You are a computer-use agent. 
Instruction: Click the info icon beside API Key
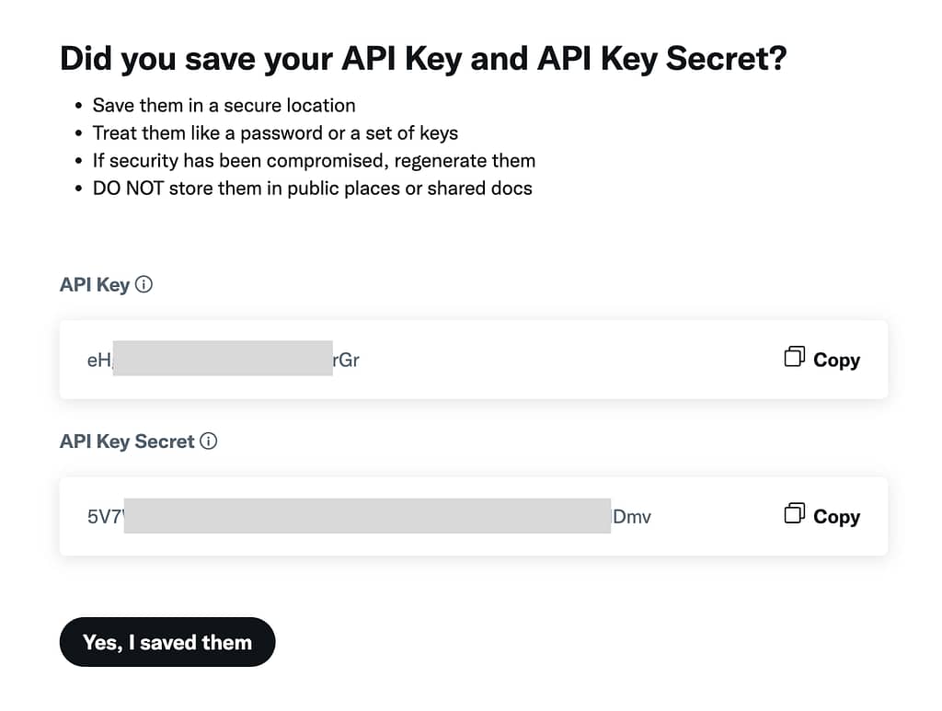(144, 284)
